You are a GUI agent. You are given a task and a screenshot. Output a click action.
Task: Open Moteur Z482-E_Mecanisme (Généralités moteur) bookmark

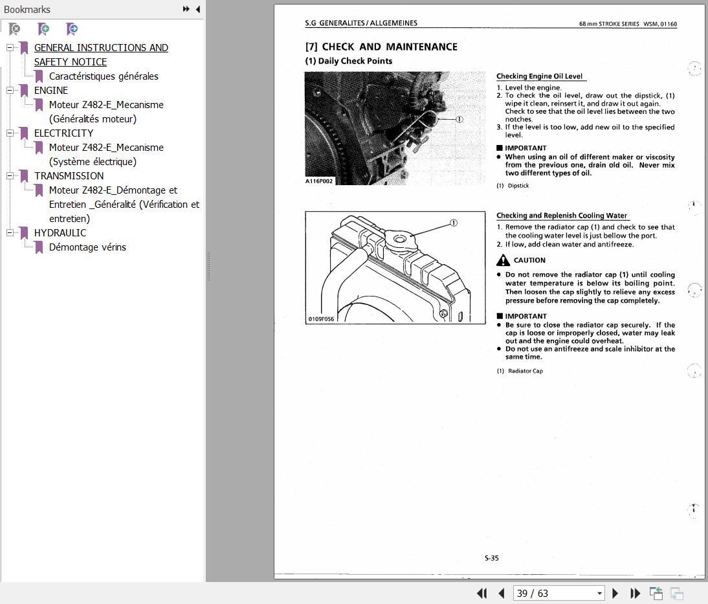pos(106,111)
